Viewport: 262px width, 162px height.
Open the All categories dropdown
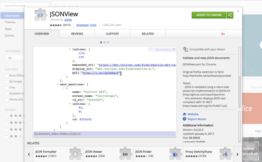[x=15, y=58]
